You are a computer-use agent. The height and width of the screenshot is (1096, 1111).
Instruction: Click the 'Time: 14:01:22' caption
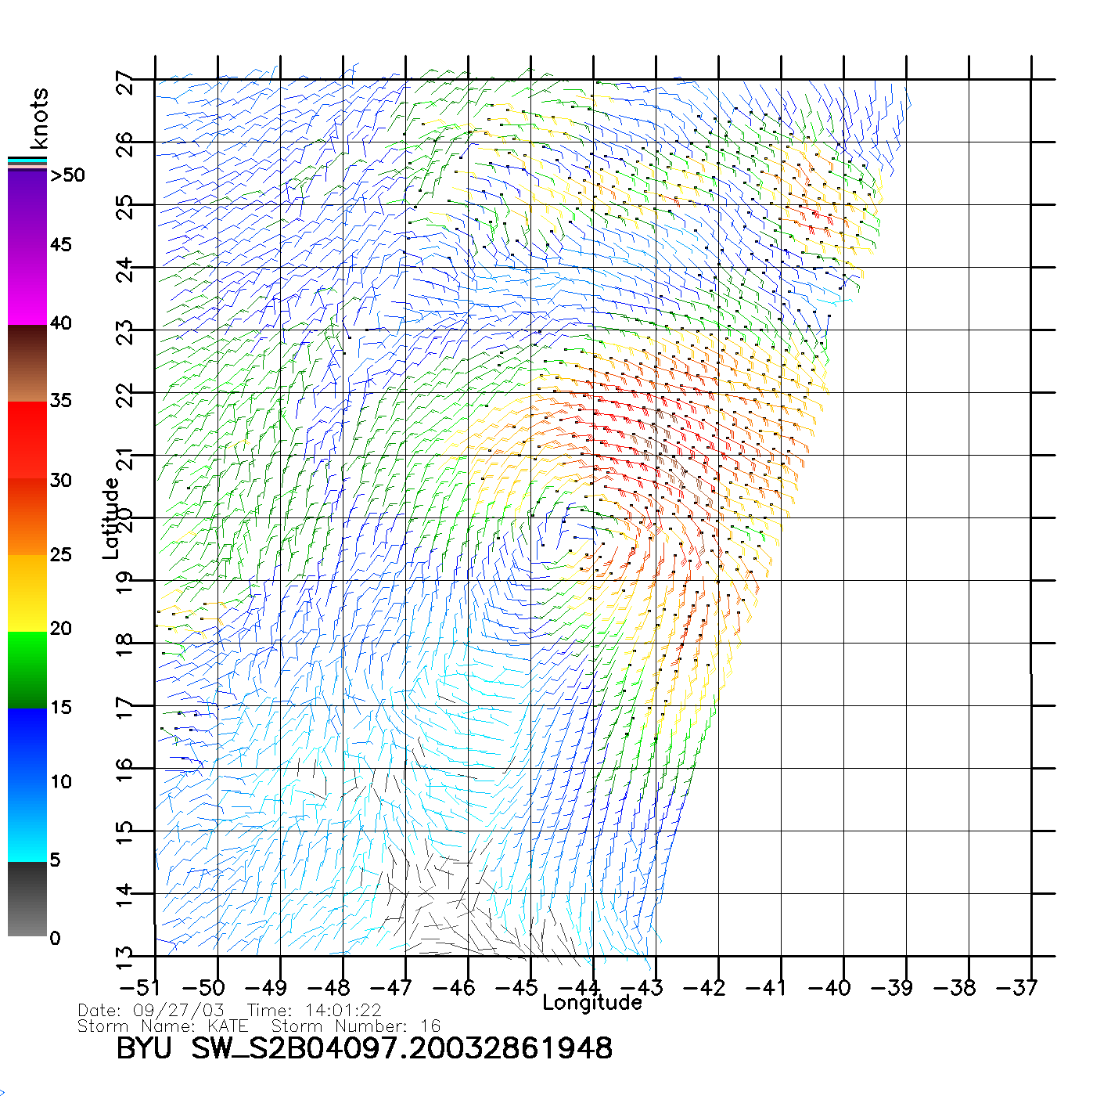(315, 1011)
